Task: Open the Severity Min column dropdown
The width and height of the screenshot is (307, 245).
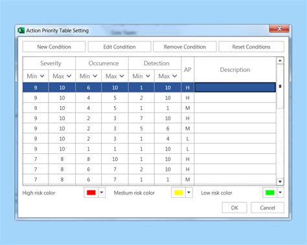Action: (42, 76)
